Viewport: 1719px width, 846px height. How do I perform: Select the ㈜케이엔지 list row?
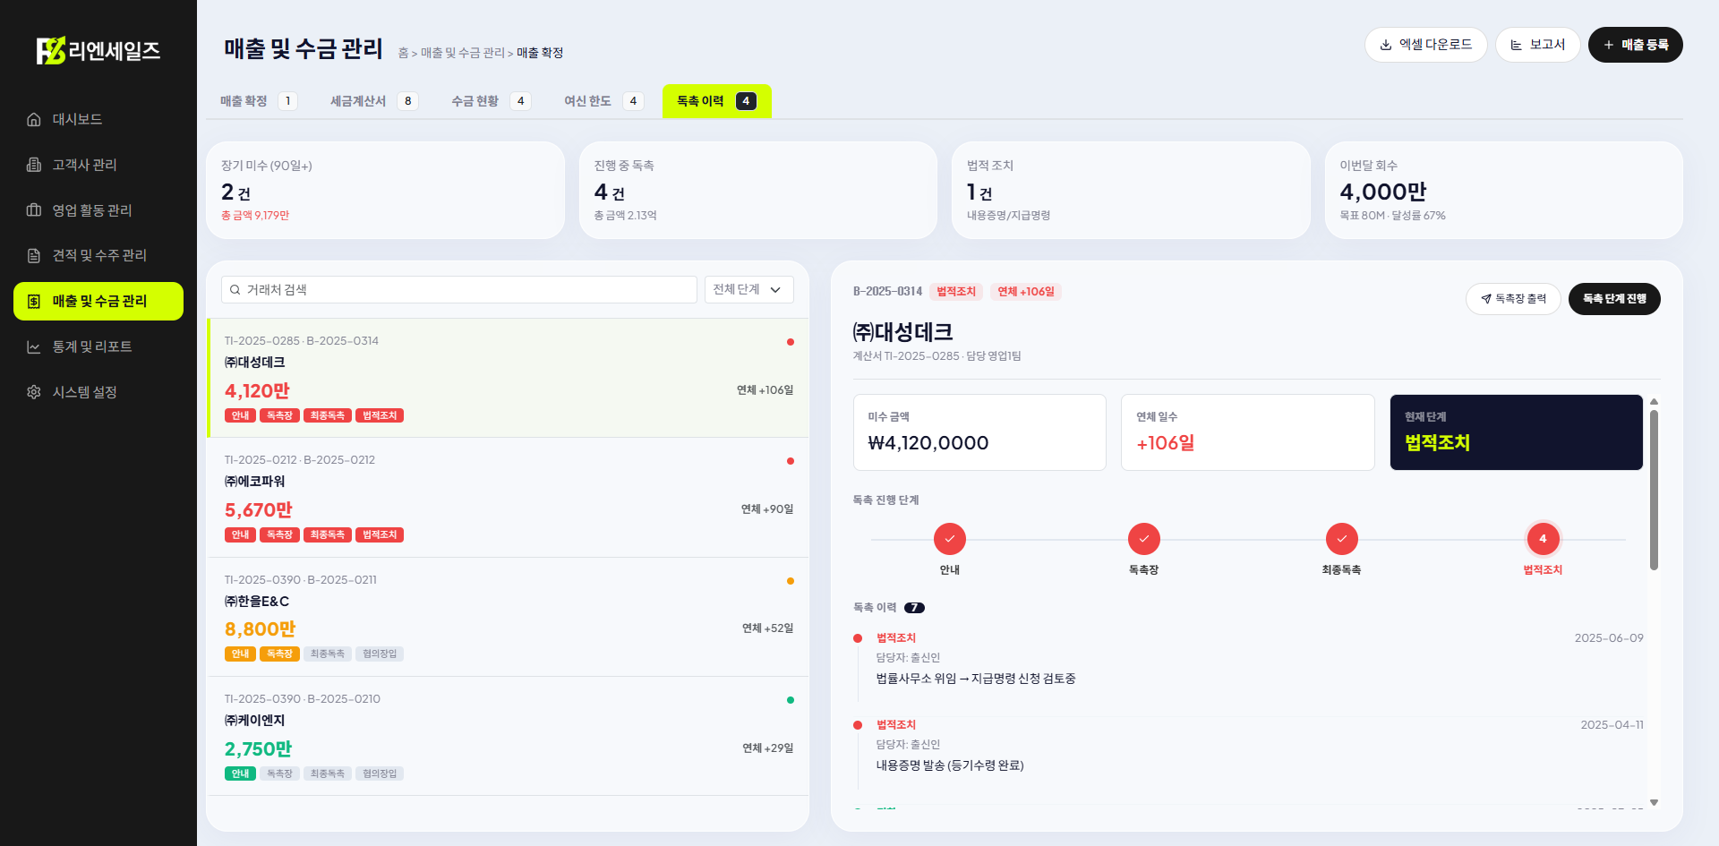pyautogui.click(x=508, y=736)
